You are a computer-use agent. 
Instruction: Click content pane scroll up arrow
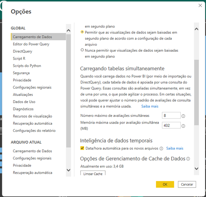[x=197, y=29]
